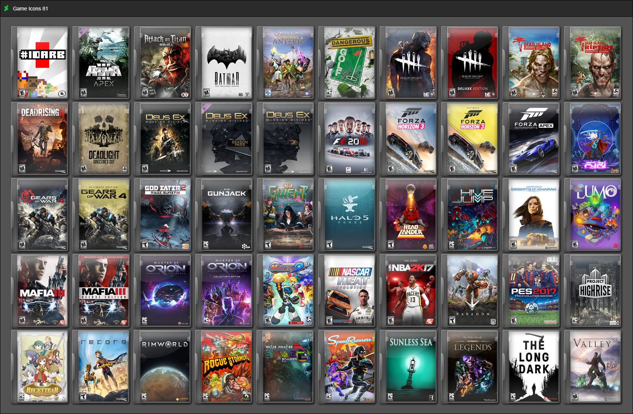Select the #IDARB game icon
633x414 pixels.
pos(40,63)
